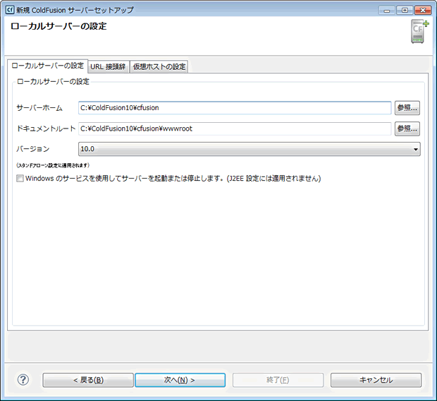The width and height of the screenshot is (437, 401).
Task: Proceed with 次へ(N) > button
Action: pyautogui.click(x=180, y=380)
